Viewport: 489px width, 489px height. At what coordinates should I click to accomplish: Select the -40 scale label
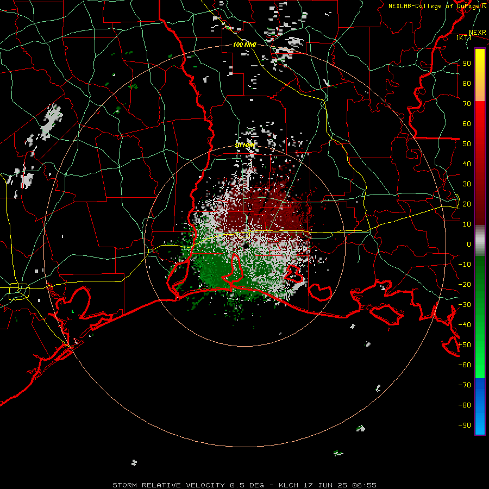point(465,325)
